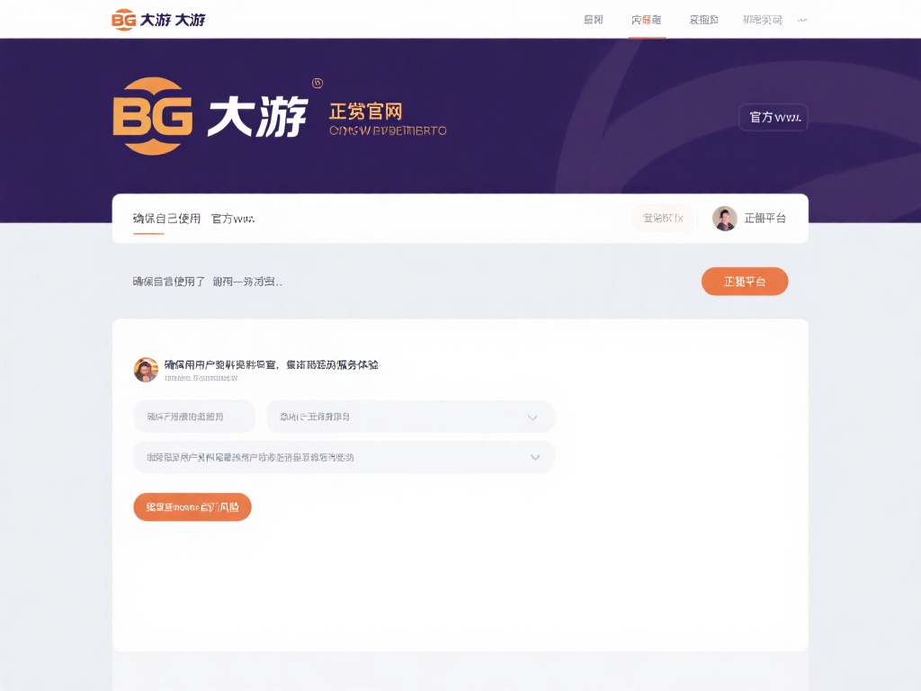Open the full-width dropdown in the form

click(344, 457)
